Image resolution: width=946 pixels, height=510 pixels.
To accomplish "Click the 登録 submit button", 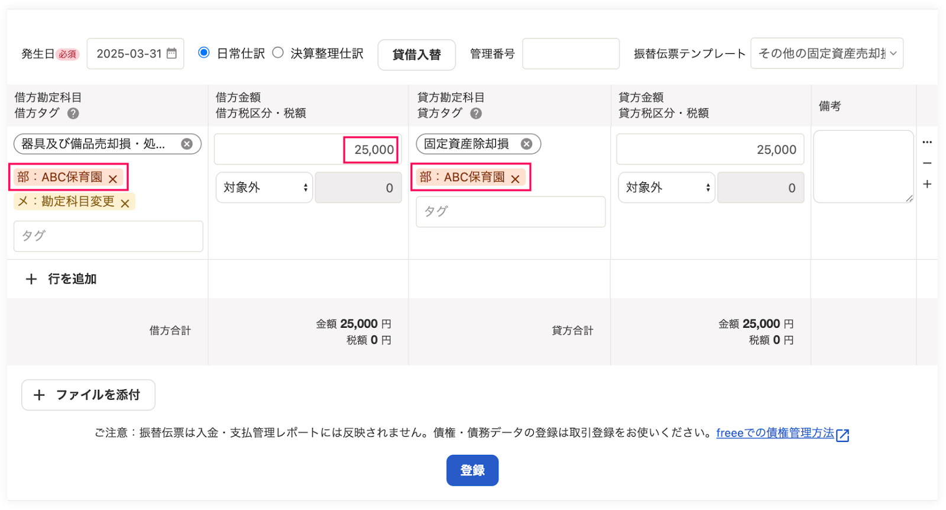I will [472, 470].
